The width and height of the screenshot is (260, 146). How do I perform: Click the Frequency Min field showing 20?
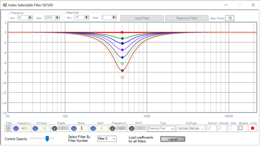[x=23, y=17]
